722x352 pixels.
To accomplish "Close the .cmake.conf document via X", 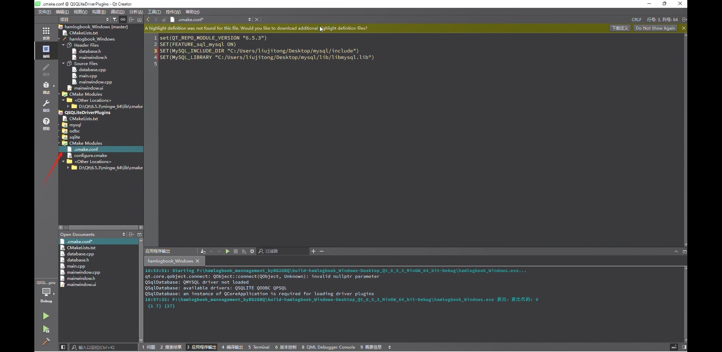I will [257, 19].
